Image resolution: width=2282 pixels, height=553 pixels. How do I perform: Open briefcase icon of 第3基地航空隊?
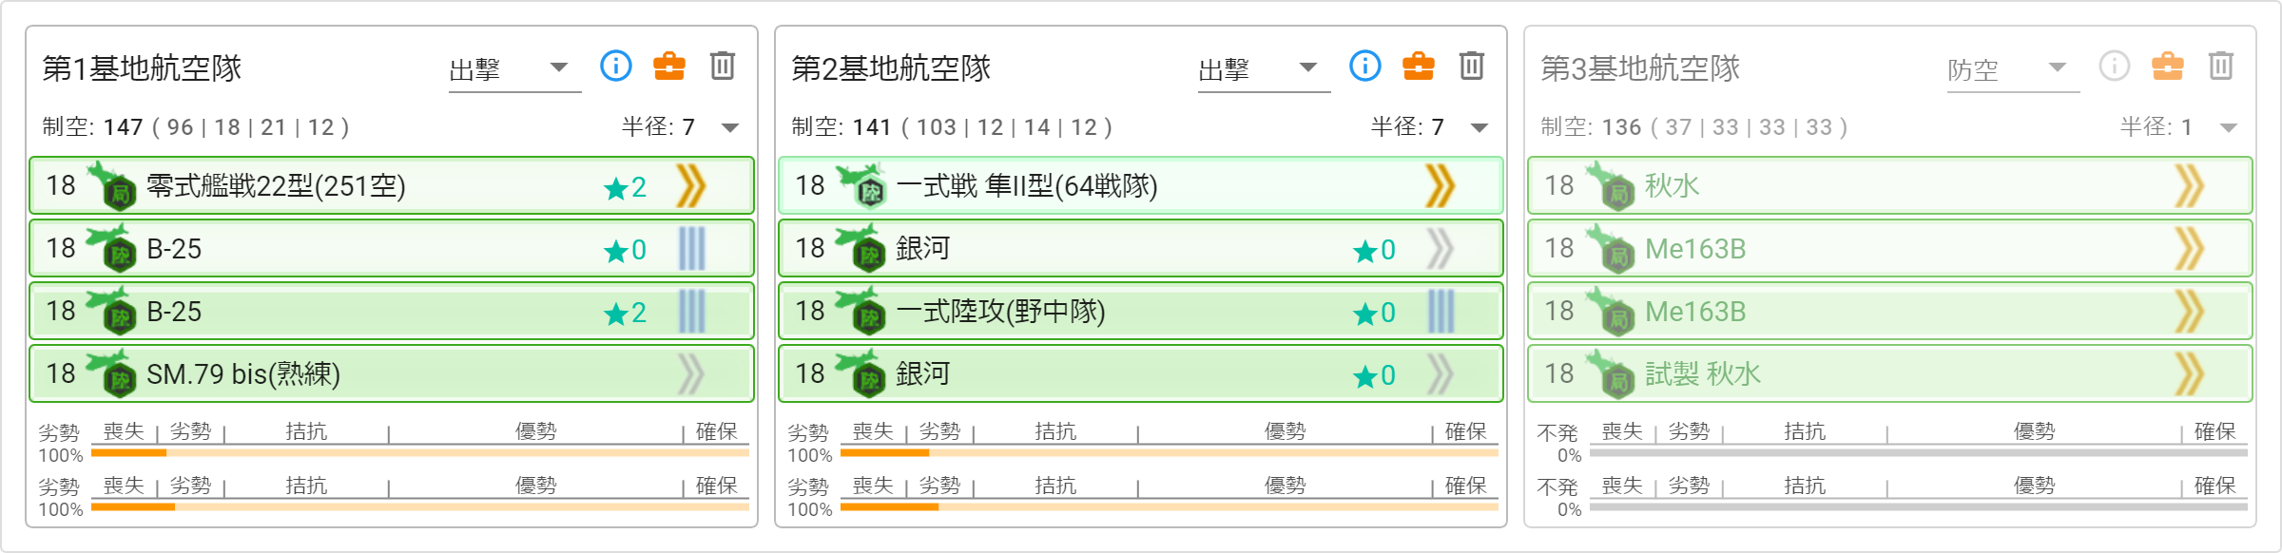pos(2168,67)
